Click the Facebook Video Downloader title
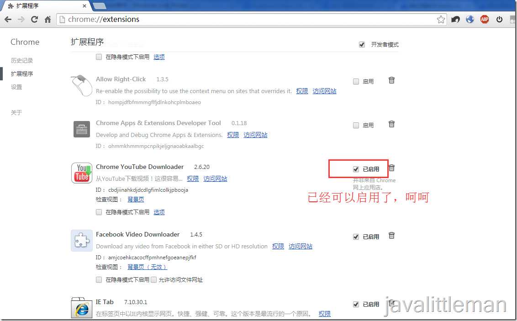 (138, 234)
